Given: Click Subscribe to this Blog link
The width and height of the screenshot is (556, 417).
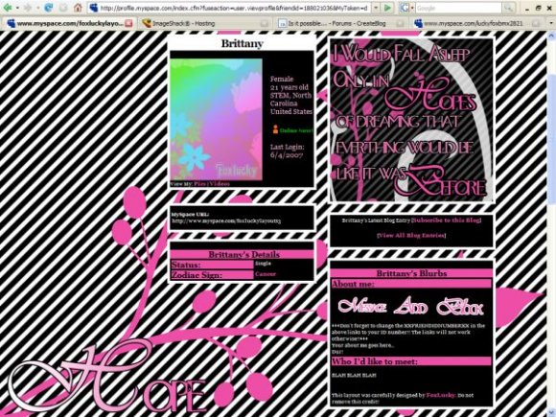Looking at the screenshot, I should tap(447, 220).
